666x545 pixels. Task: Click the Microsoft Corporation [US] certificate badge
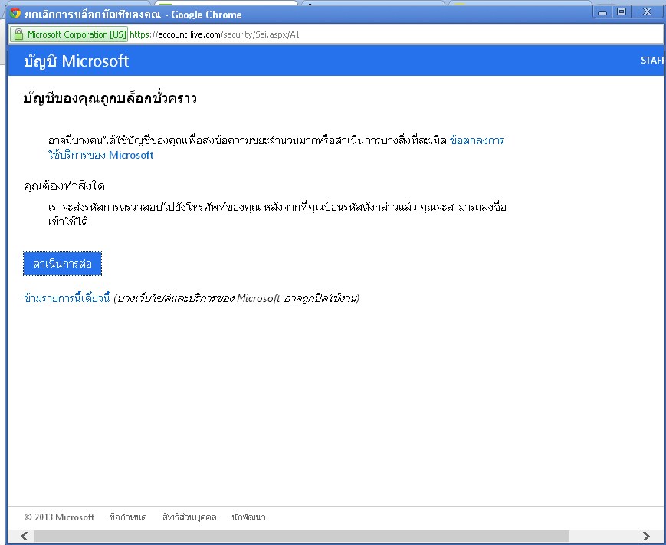coord(69,34)
